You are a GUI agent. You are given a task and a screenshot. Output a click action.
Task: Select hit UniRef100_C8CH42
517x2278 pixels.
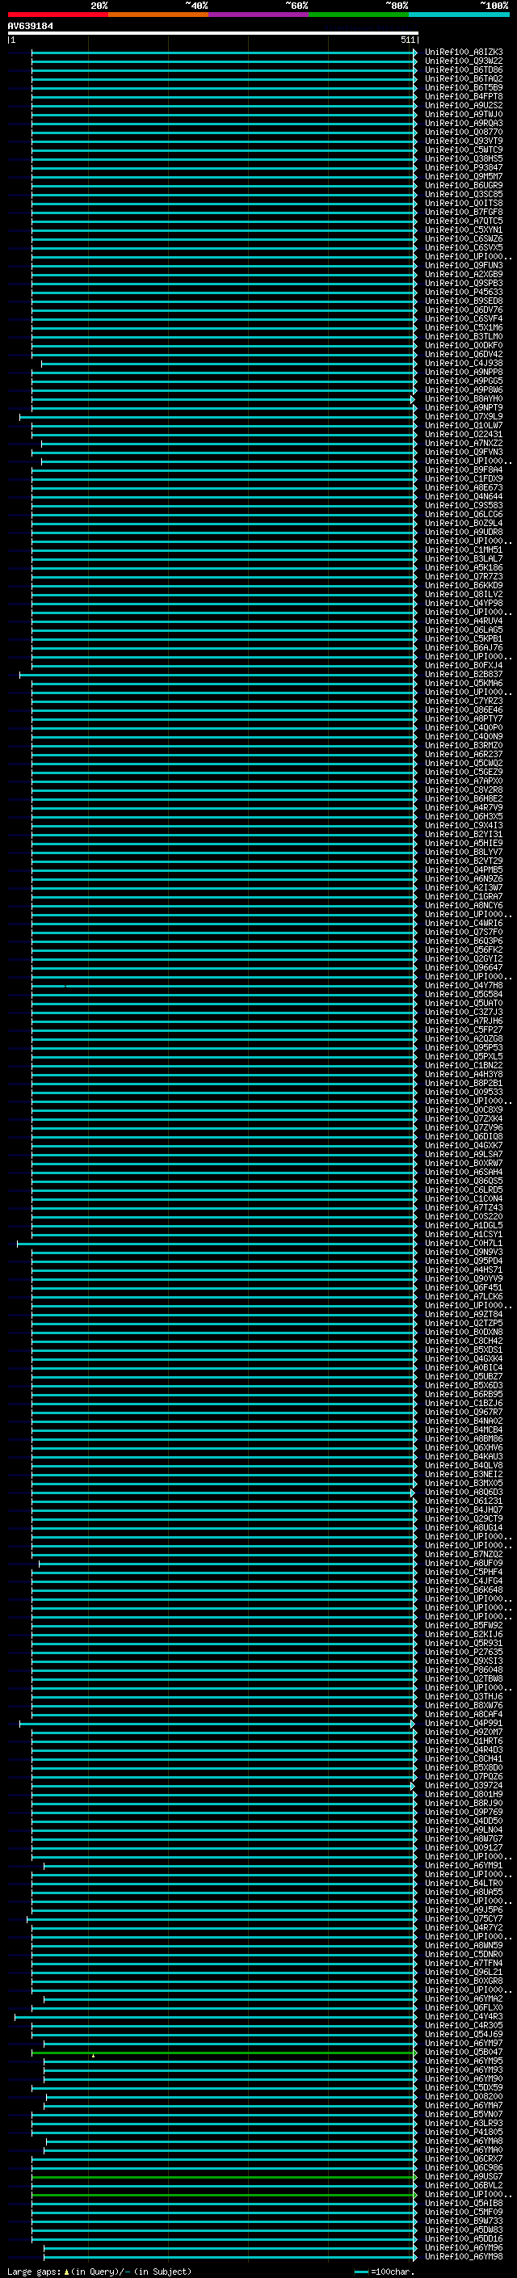(464, 1341)
